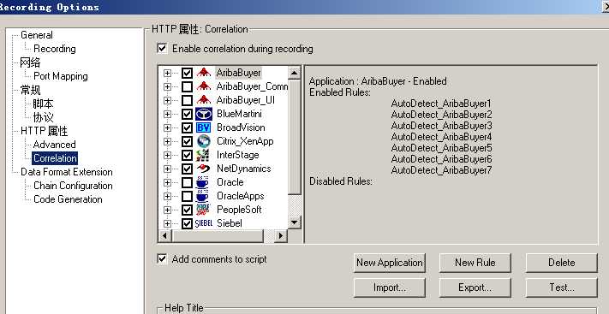Screen dimensions: 609x314
Task: Click the Test... button
Action: [x=562, y=287]
